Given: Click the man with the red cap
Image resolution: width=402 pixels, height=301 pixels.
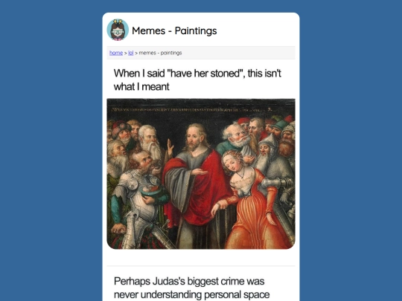Looking at the screenshot, I should (x=243, y=123).
